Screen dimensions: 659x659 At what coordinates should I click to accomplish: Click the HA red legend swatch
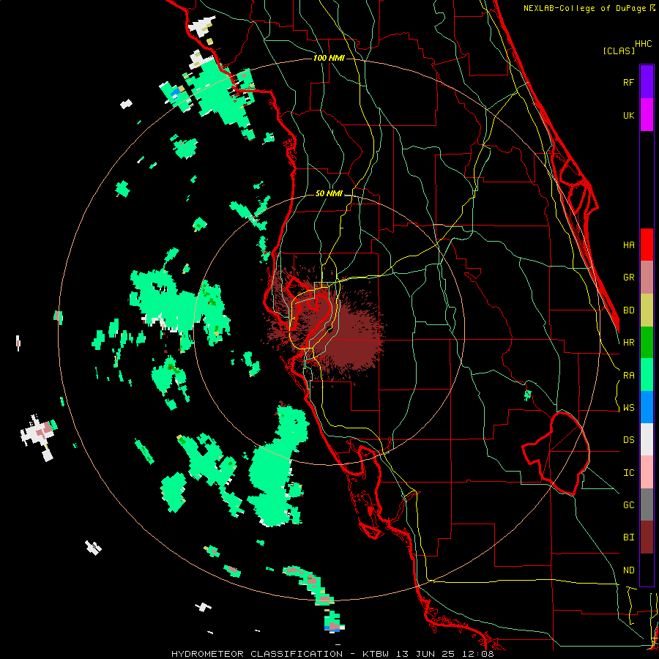coord(647,245)
